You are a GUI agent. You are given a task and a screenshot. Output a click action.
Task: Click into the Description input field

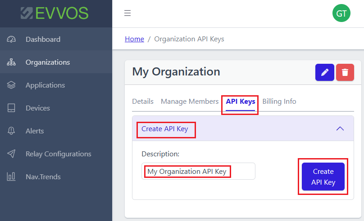tap(198, 171)
